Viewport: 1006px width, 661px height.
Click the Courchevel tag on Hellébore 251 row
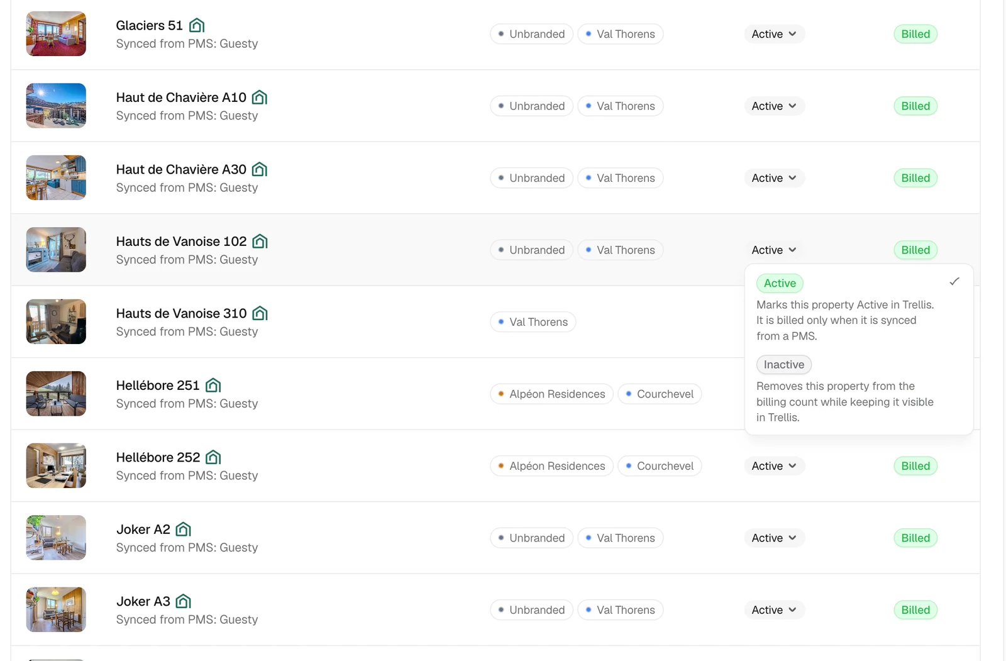[660, 394]
